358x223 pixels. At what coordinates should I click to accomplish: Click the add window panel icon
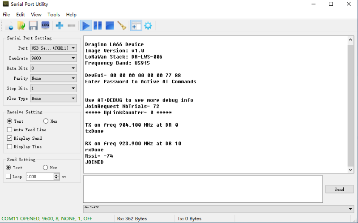(136, 26)
